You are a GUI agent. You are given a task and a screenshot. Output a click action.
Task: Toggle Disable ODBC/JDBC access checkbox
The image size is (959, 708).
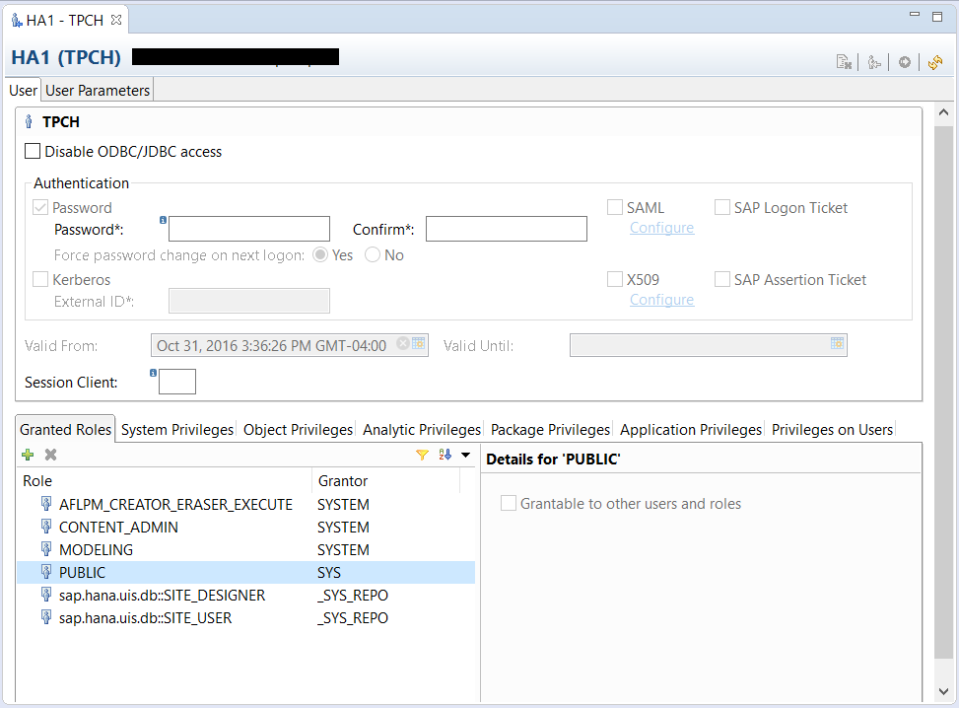coord(33,151)
